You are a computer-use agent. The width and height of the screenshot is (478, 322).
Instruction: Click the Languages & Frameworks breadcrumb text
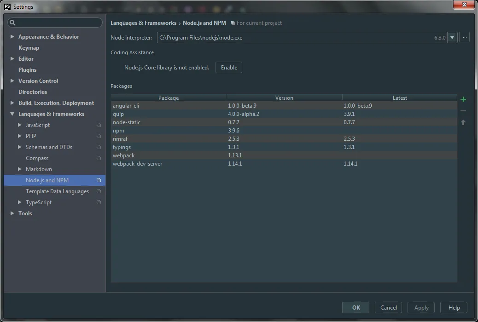[143, 23]
